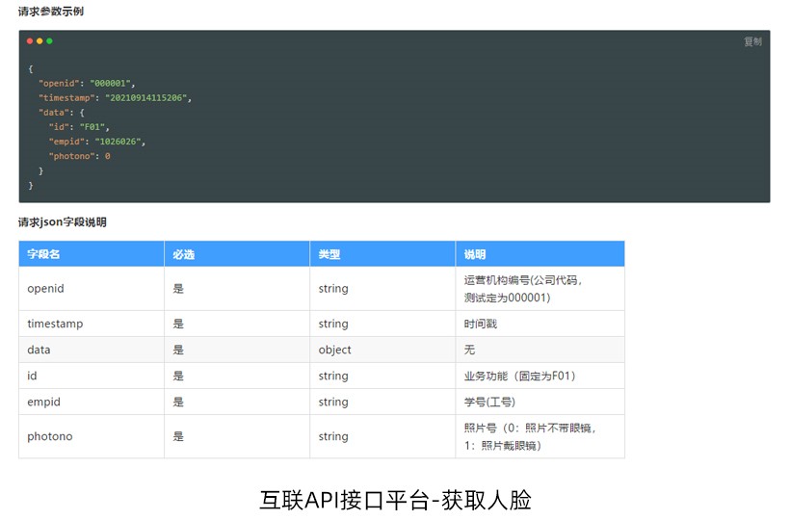Click the 说明 column header

pos(475,254)
